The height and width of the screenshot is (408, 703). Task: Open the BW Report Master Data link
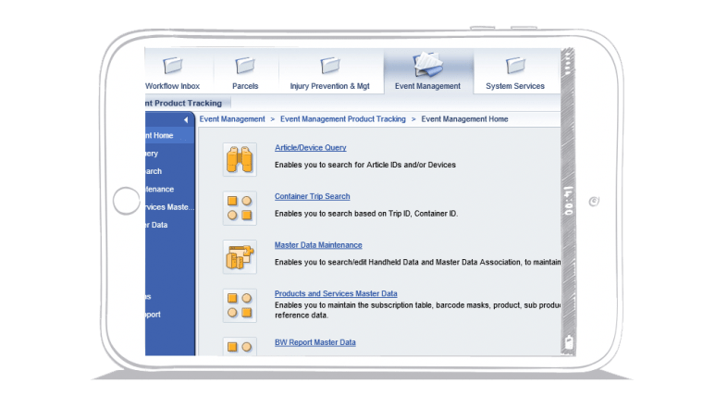pyautogui.click(x=314, y=342)
